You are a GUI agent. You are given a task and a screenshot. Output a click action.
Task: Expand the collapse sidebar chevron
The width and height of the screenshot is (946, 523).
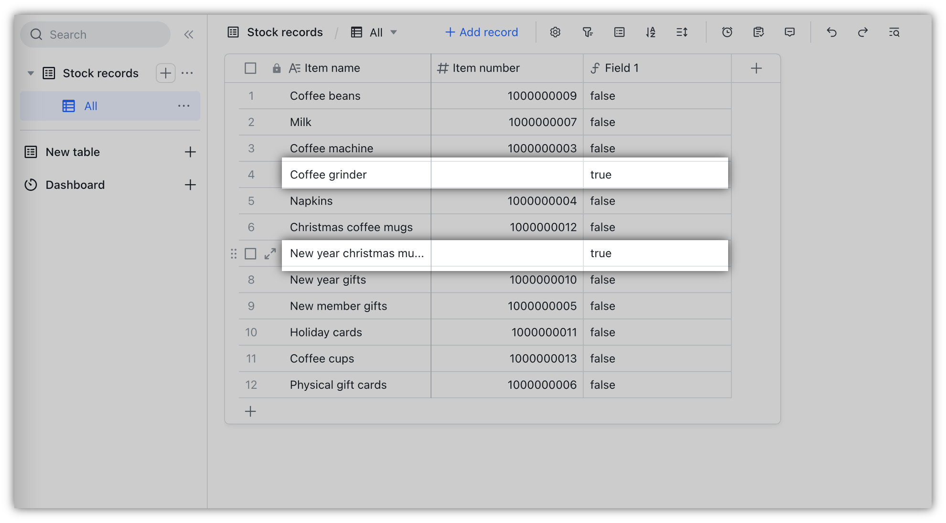coord(189,34)
